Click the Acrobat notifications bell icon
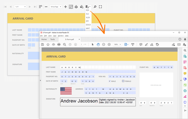188x119 pixels. tap(185, 39)
